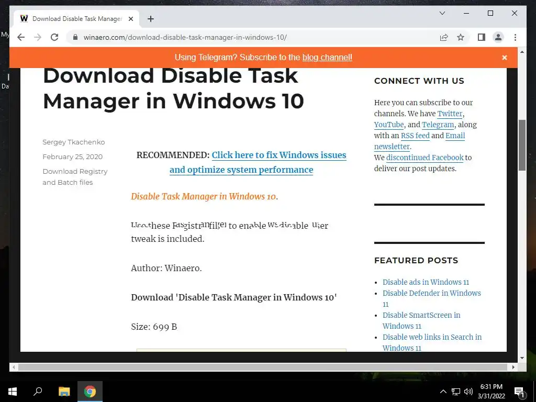
Task: Open the RSS feed link
Action: click(x=415, y=136)
